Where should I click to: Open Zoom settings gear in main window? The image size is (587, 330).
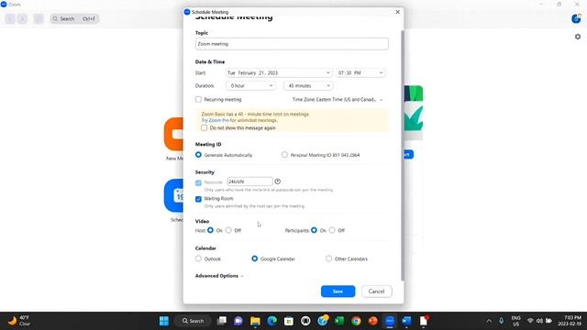578,37
